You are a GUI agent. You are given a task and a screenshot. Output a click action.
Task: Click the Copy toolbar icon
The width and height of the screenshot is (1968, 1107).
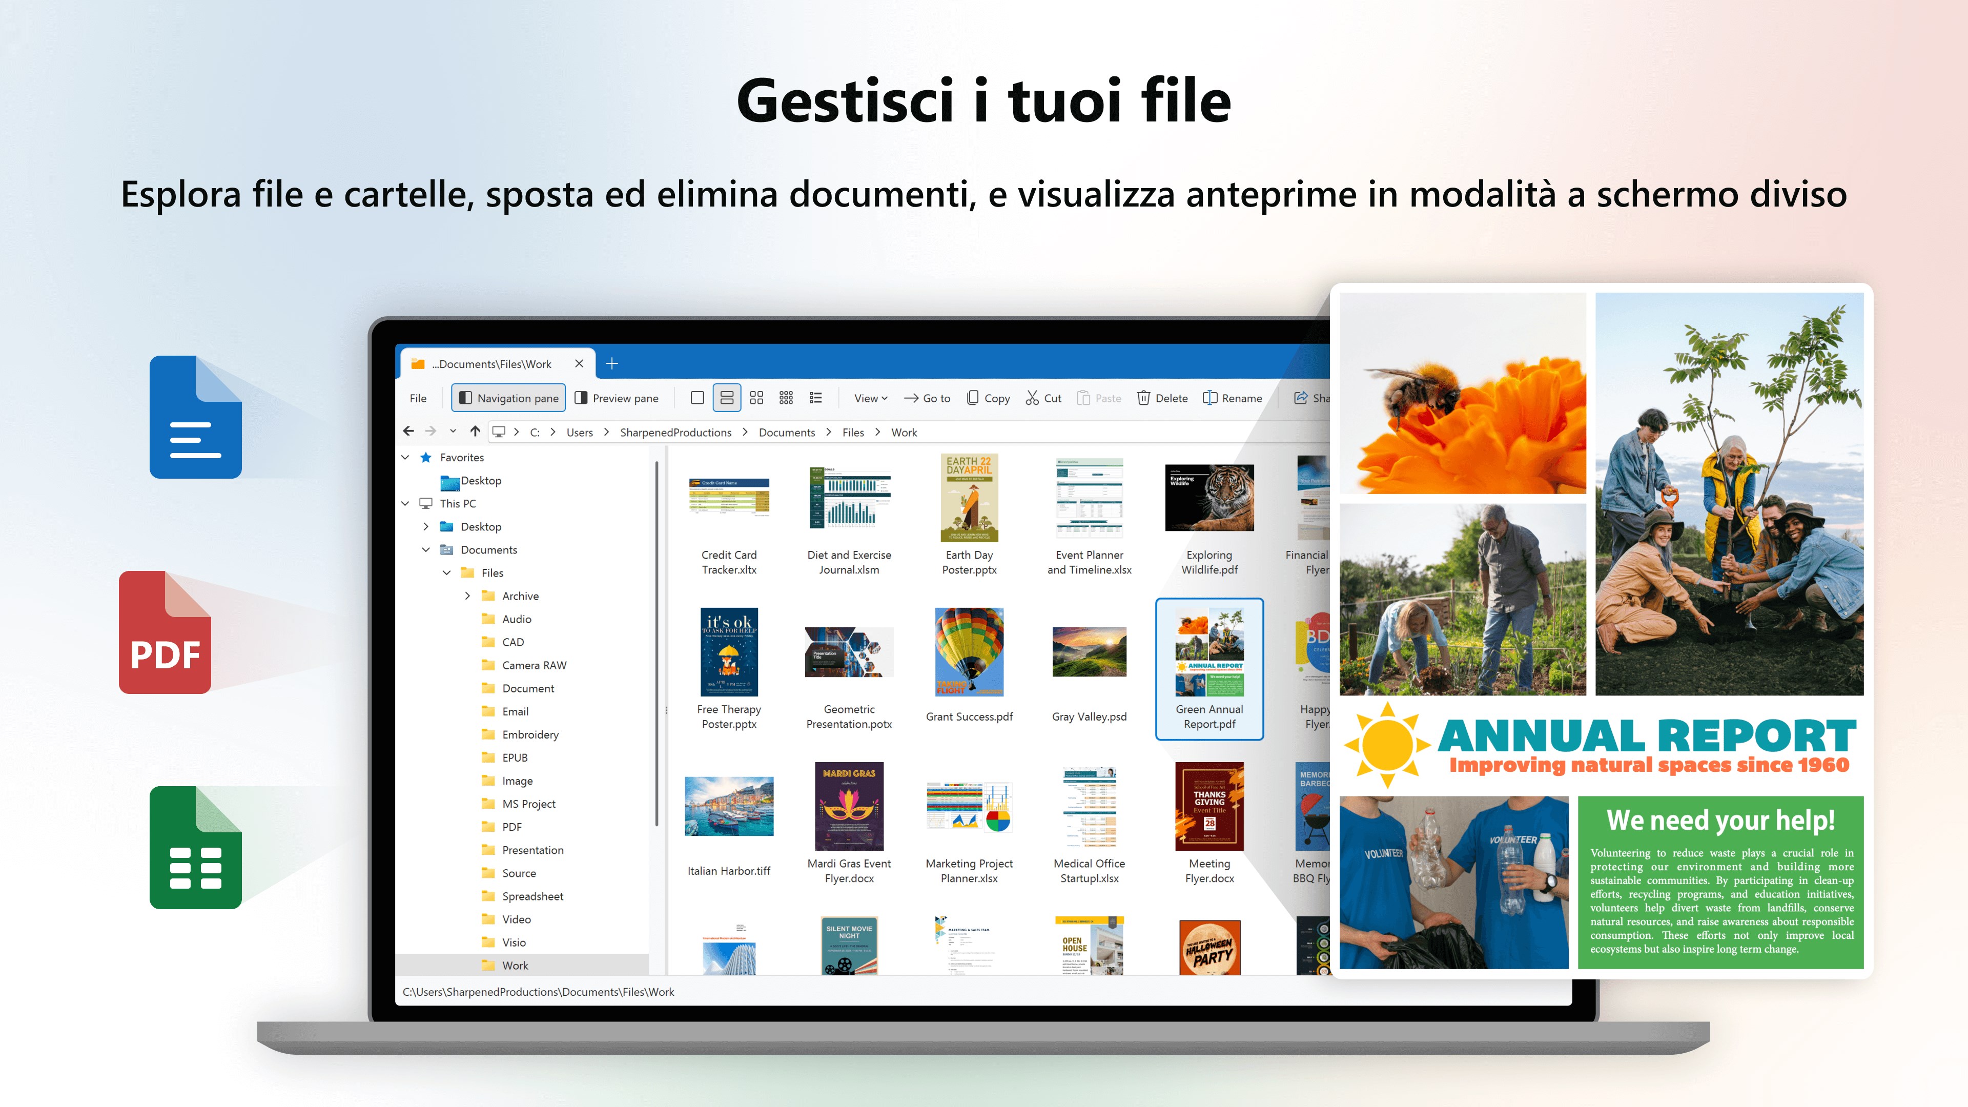[973, 398]
